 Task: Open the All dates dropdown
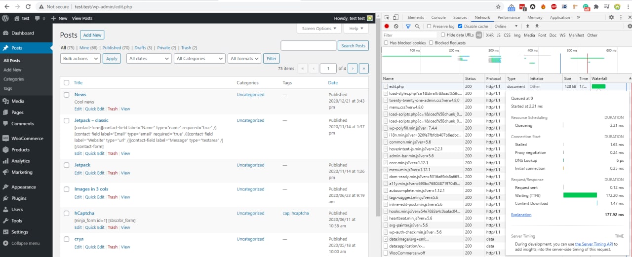149,58
